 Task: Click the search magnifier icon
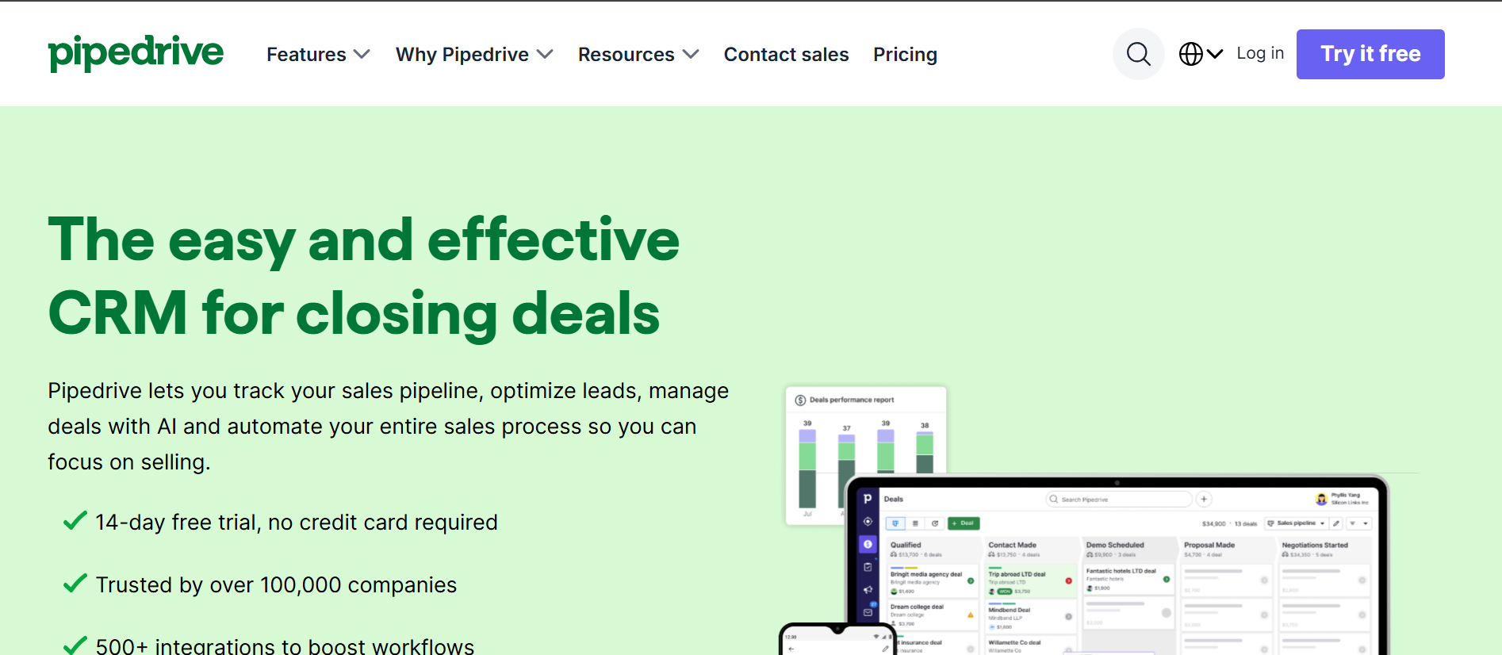[x=1138, y=54]
